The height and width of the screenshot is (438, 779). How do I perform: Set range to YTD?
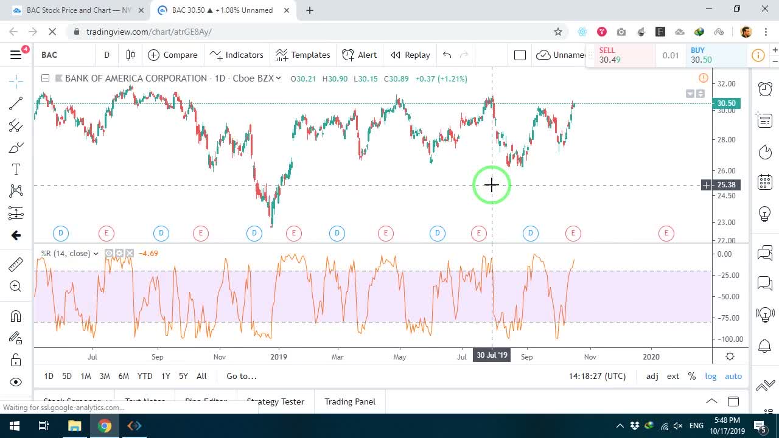point(145,376)
